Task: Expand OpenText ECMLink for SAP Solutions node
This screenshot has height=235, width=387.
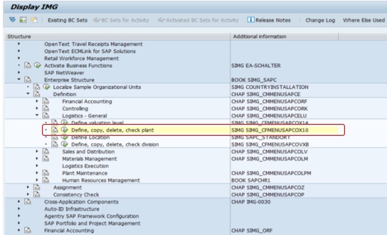Action: tap(19, 51)
